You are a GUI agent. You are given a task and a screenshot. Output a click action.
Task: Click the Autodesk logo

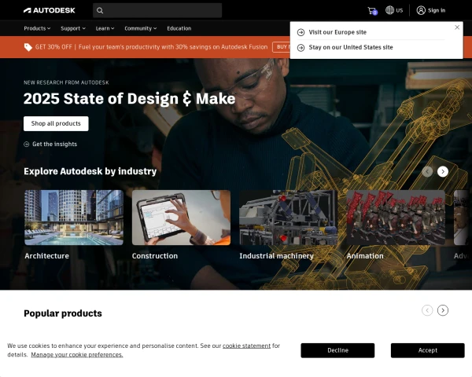click(50, 10)
